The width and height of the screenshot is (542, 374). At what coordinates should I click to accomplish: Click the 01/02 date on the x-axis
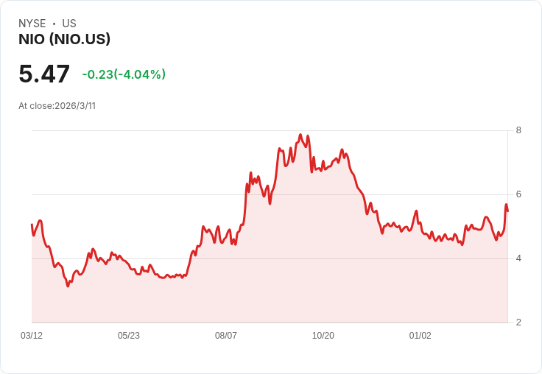[x=420, y=336]
